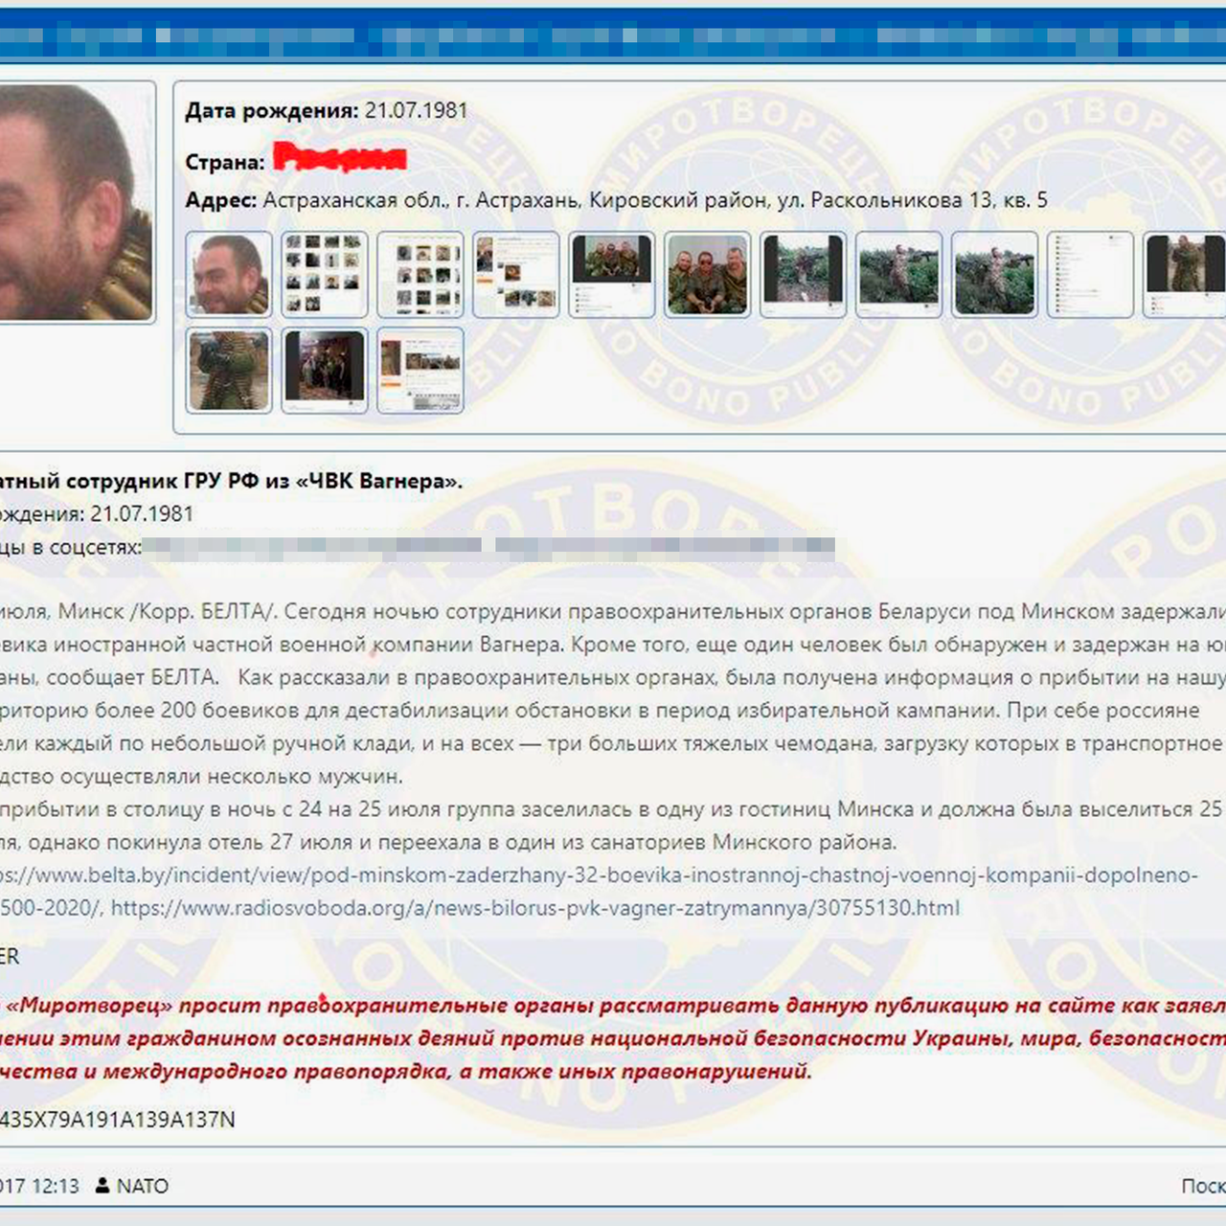Click the heading 'сотрудник ГРУ РФ из «ЧВК Вагнера»'
The width and height of the screenshot is (1226, 1226).
point(264,481)
